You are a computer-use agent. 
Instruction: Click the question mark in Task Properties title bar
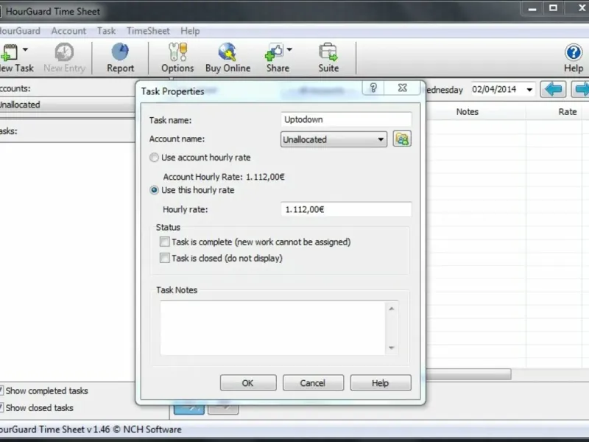click(373, 88)
